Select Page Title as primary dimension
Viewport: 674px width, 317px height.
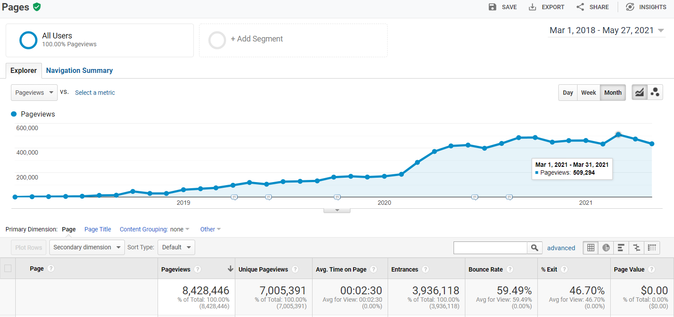(98, 229)
